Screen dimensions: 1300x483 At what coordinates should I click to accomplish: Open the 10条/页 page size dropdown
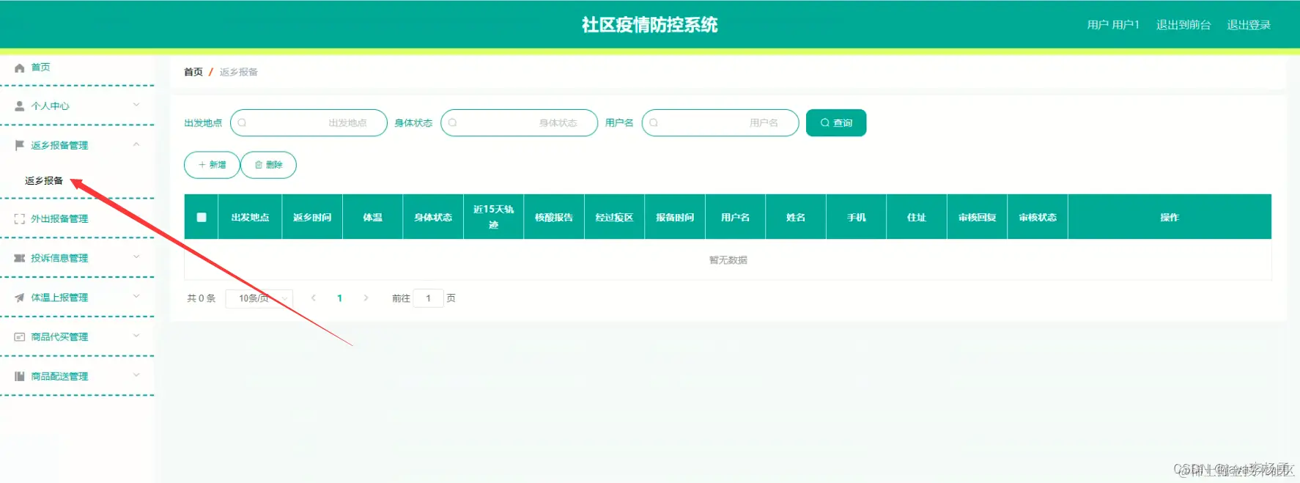(x=259, y=298)
